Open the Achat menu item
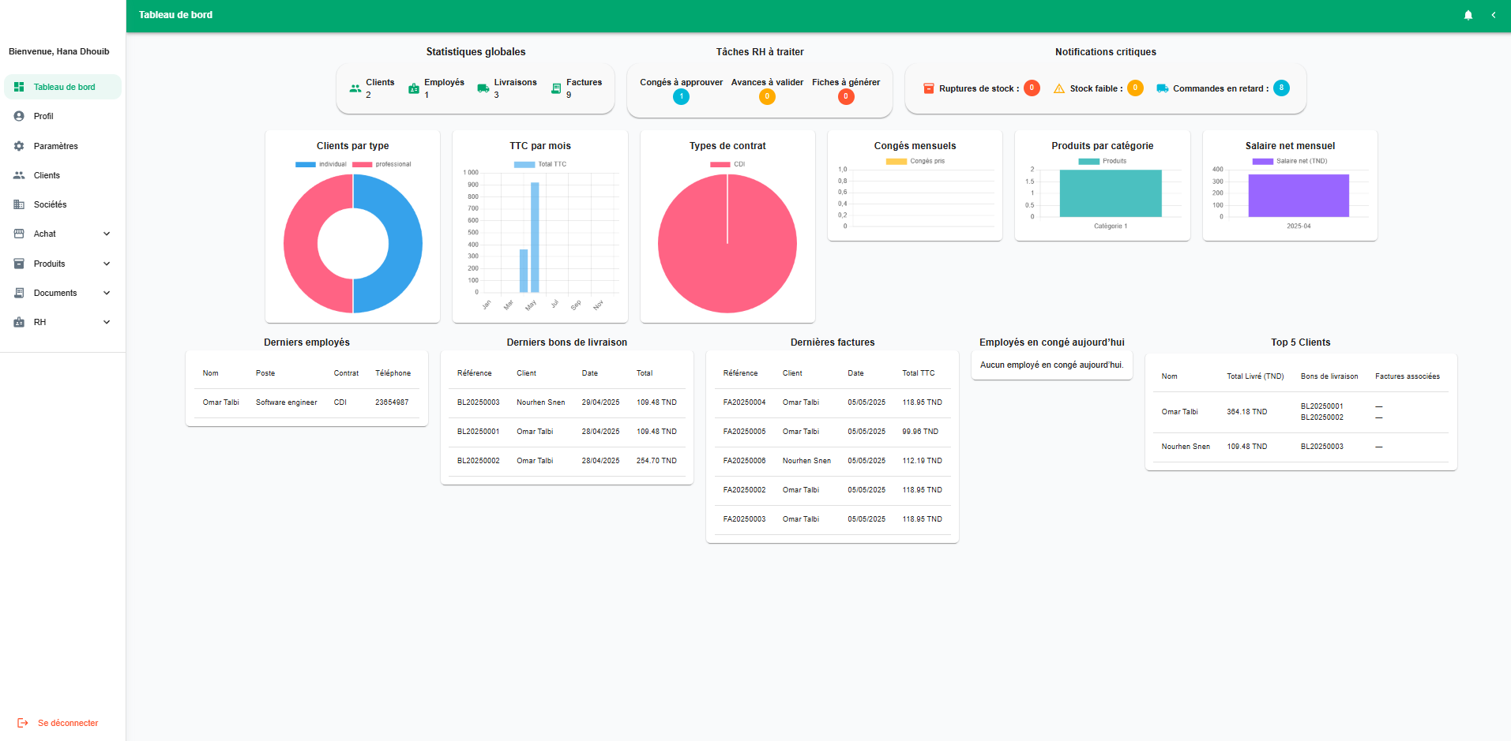The height and width of the screenshot is (741, 1511). click(62, 234)
